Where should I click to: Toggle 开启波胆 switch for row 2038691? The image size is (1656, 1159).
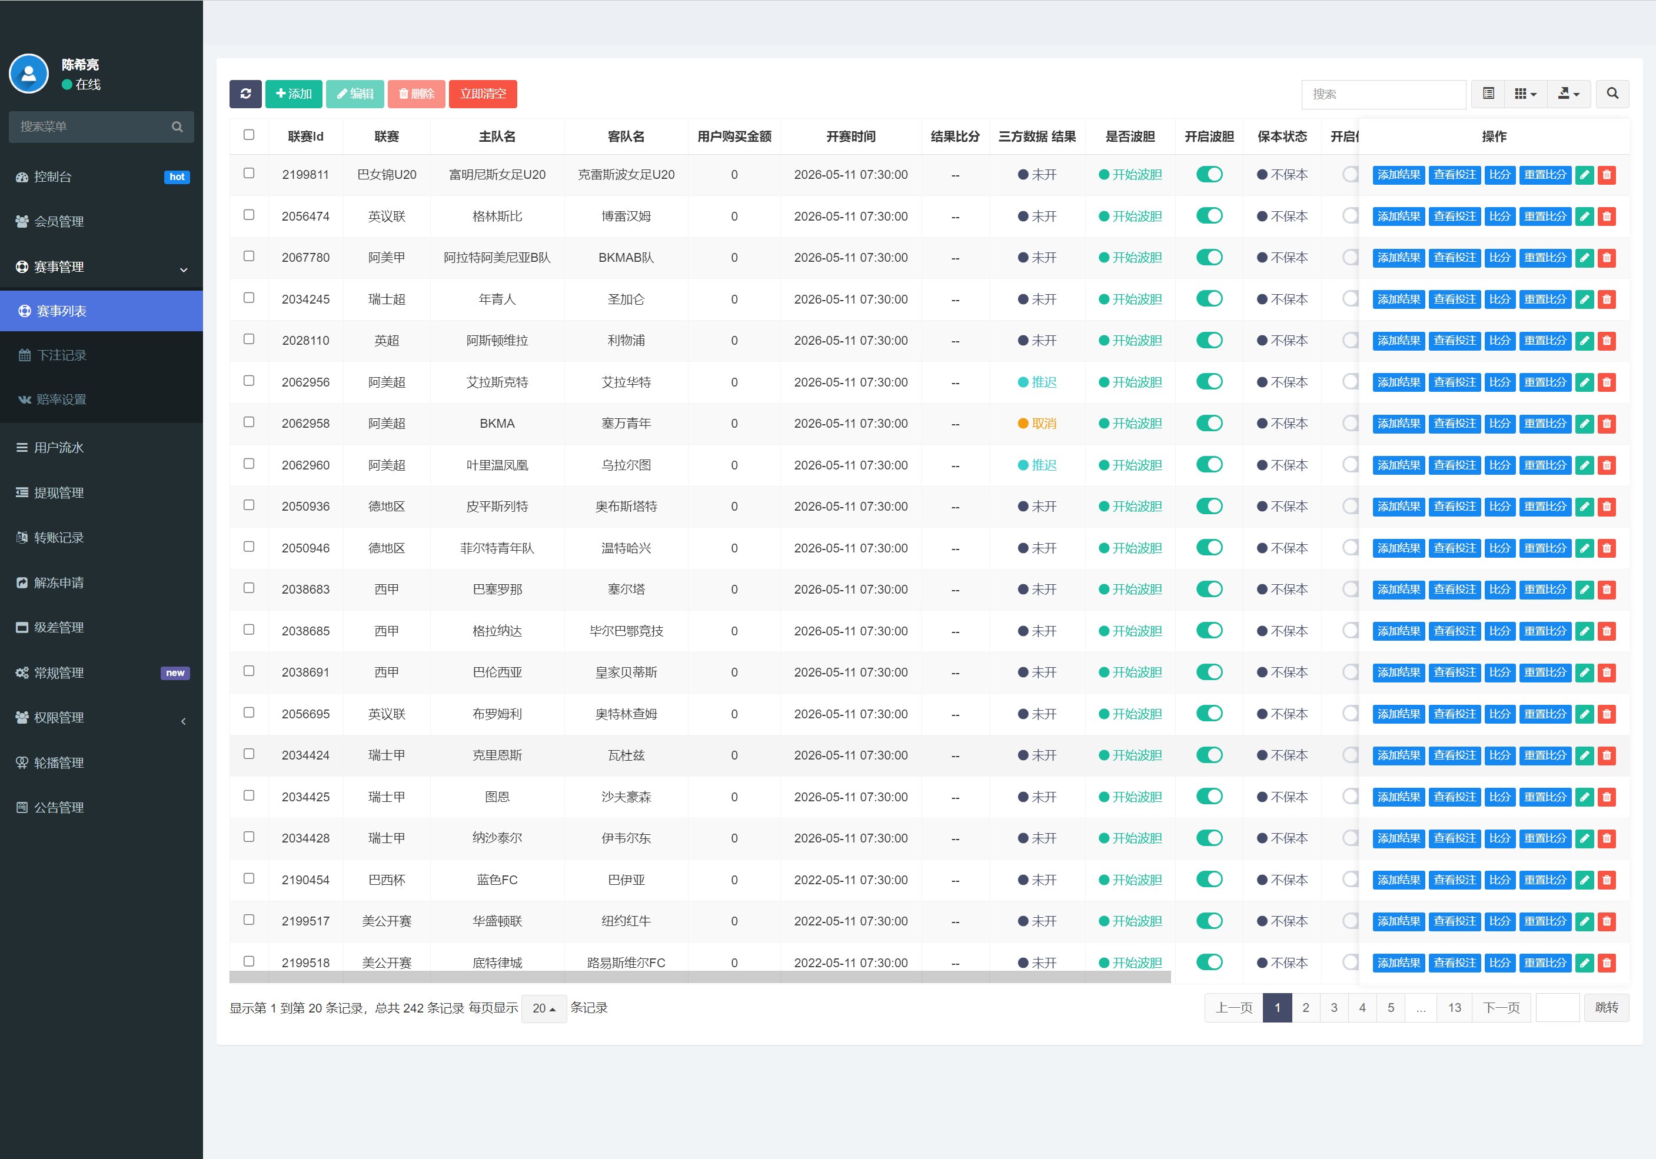click(x=1209, y=672)
